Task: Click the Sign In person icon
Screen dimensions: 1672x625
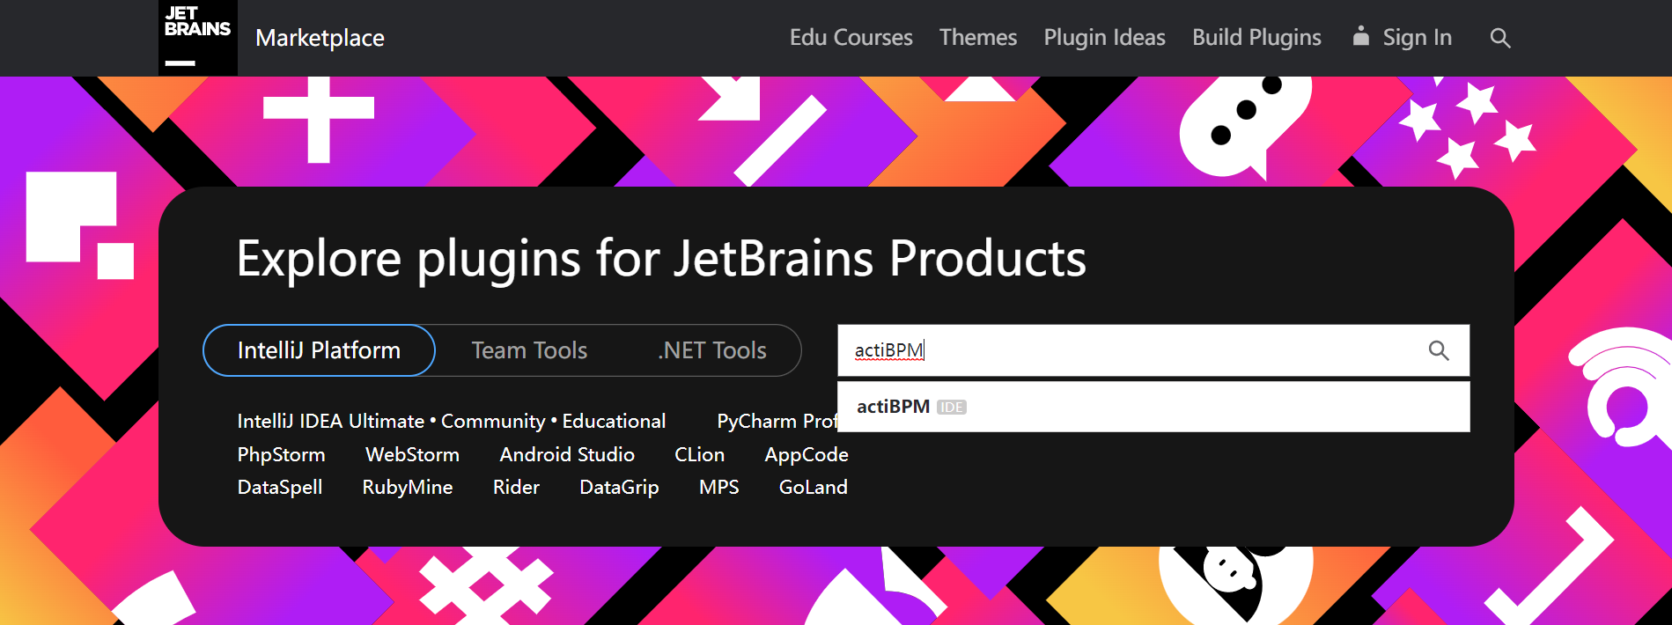Action: coord(1361,36)
